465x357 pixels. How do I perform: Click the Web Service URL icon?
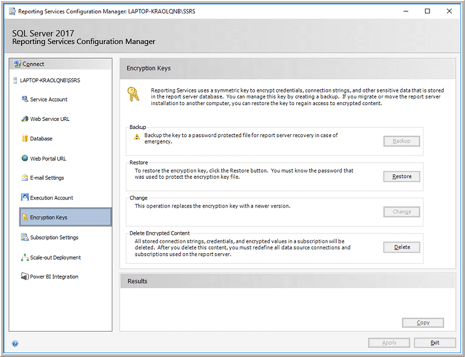click(x=25, y=119)
